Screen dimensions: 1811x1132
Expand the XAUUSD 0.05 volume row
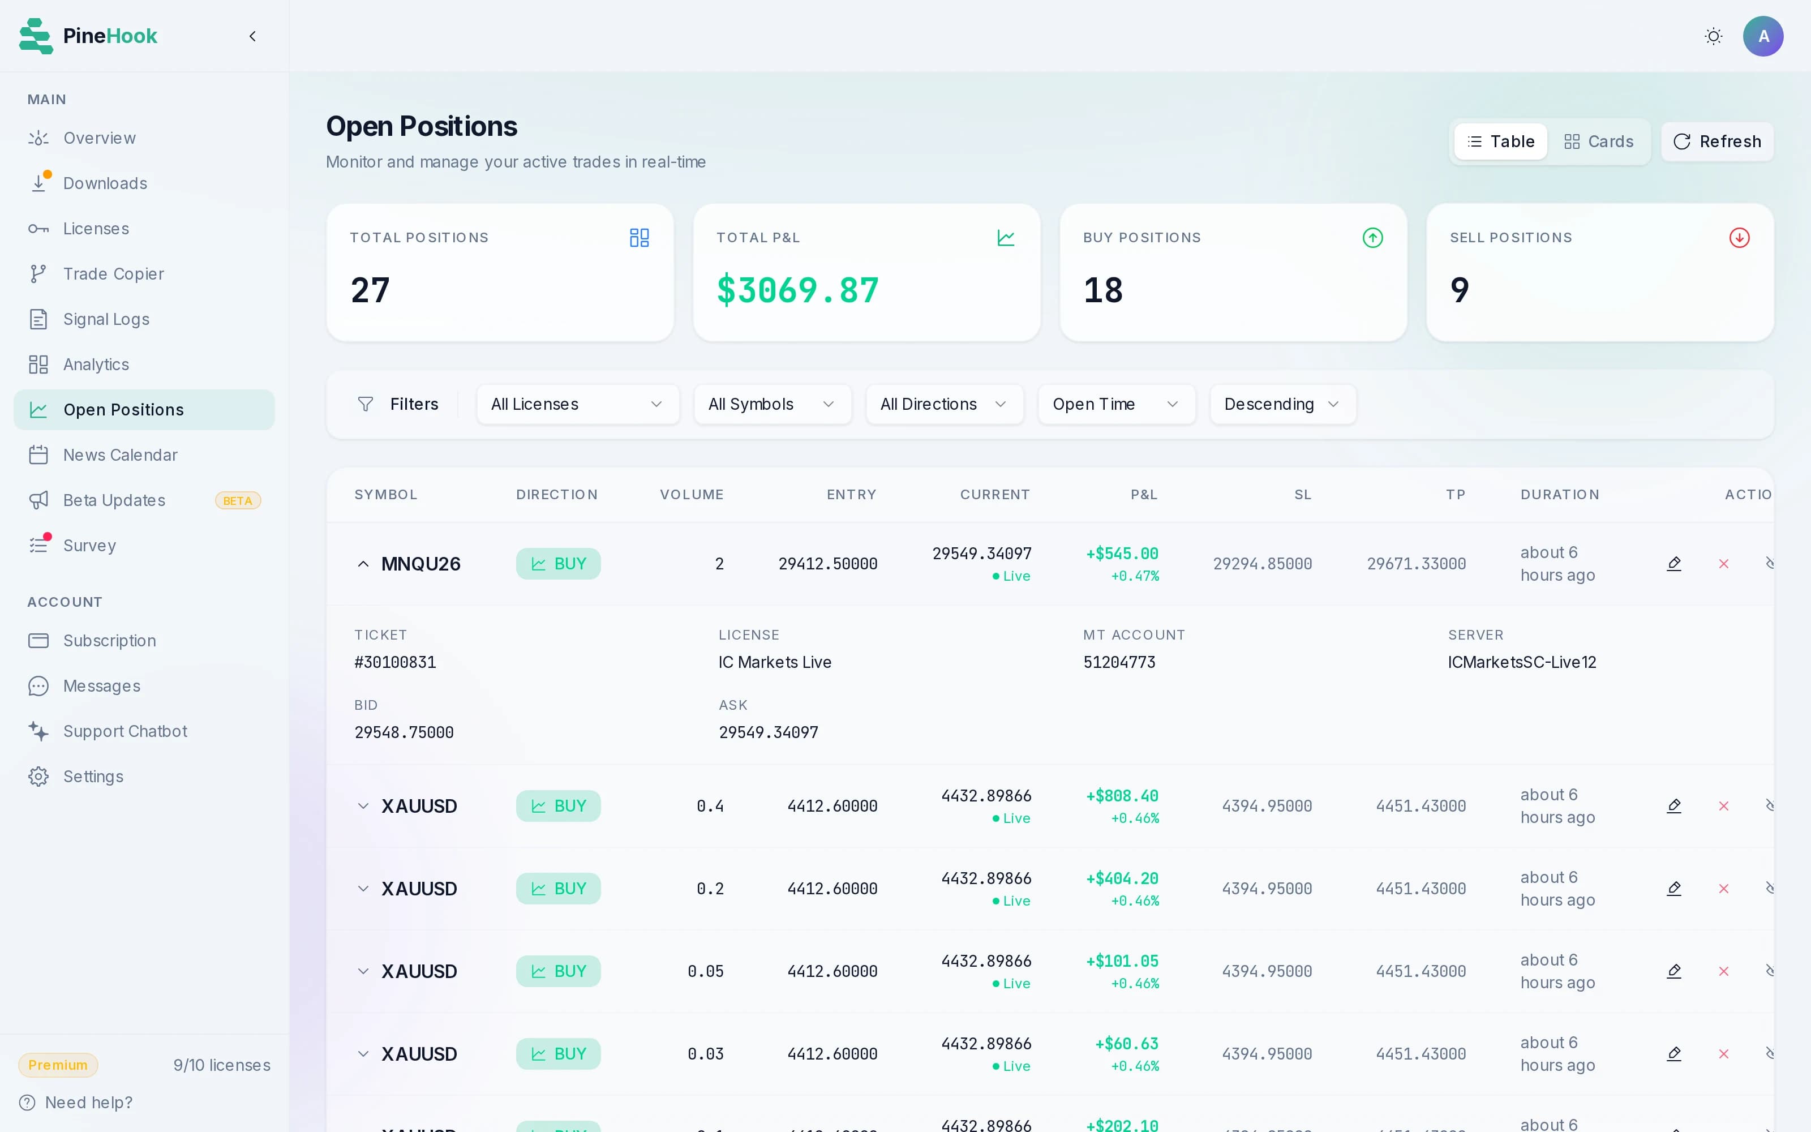coord(363,971)
